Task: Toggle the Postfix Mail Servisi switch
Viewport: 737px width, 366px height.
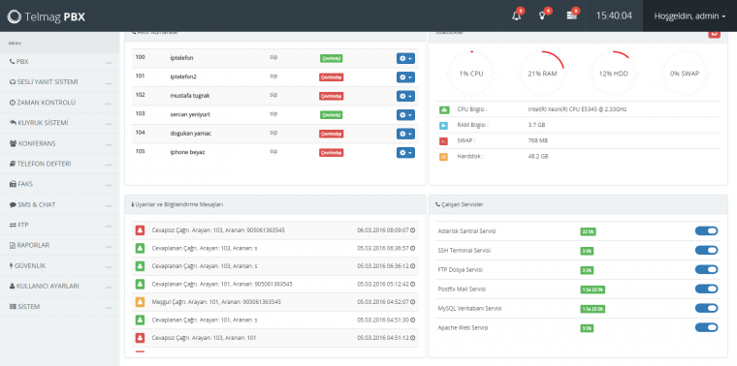Action: click(706, 289)
